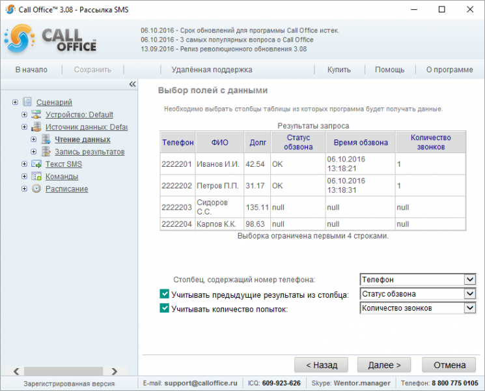Click the Запись результатов icon
485x391 pixels.
[x=46, y=152]
